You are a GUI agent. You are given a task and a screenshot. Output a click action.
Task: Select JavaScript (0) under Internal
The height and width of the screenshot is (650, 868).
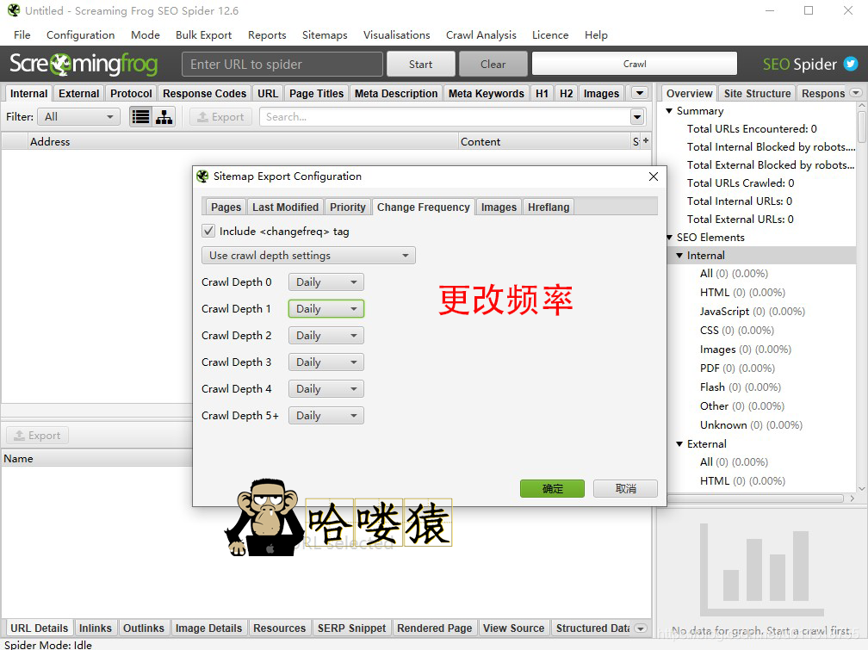pyautogui.click(x=753, y=311)
